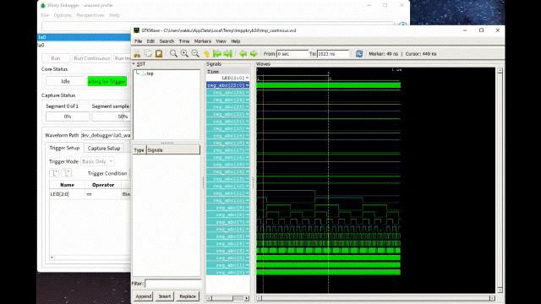Click the Insert button
The image size is (541, 304).
coord(165,296)
